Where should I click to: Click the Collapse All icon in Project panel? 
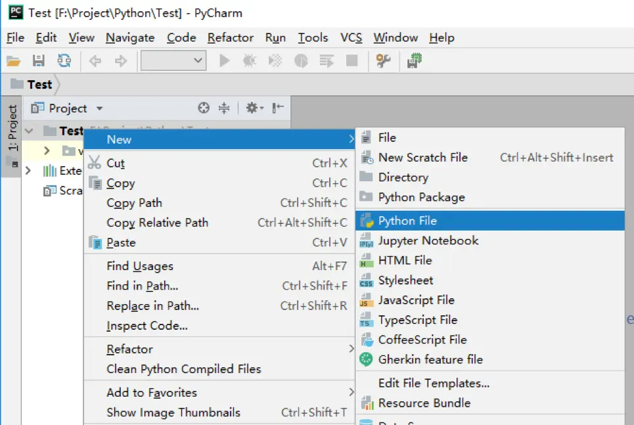(223, 108)
